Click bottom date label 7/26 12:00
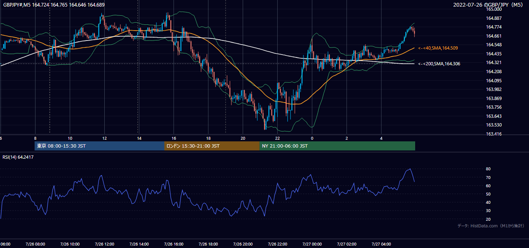529x248 pixels. pyautogui.click(x=105, y=244)
